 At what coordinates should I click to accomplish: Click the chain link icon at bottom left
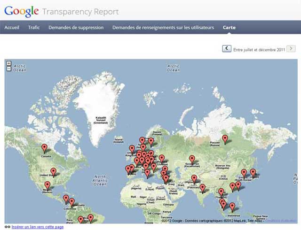coord(8,227)
